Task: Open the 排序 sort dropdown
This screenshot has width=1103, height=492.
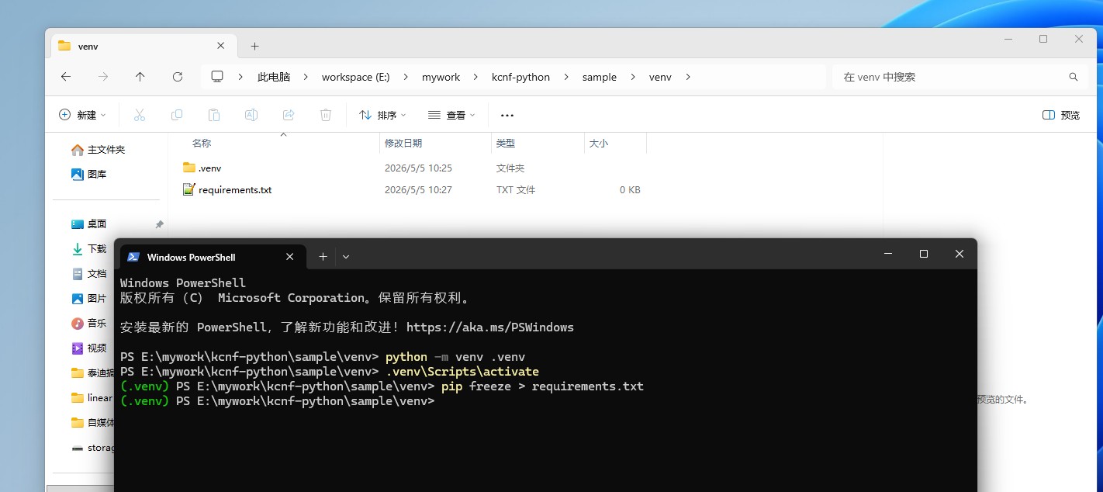Action: point(382,115)
